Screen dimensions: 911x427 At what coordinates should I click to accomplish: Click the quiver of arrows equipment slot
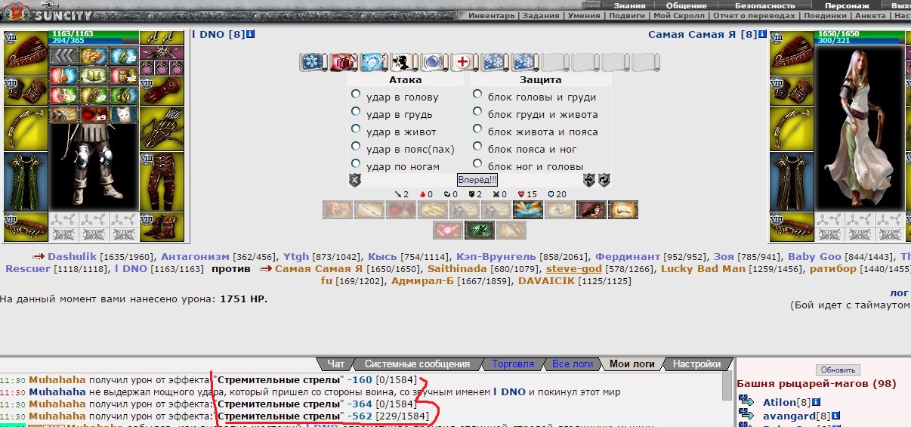point(162,128)
